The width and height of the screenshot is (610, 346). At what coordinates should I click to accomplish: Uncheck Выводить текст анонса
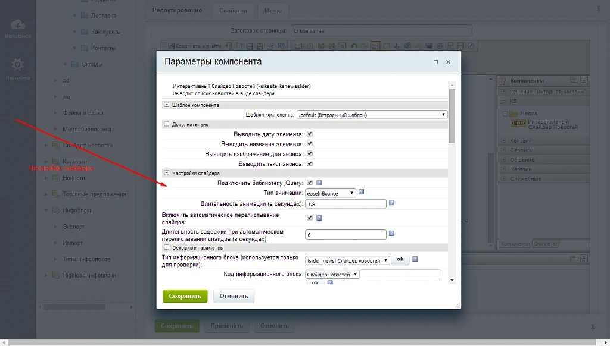(310, 163)
